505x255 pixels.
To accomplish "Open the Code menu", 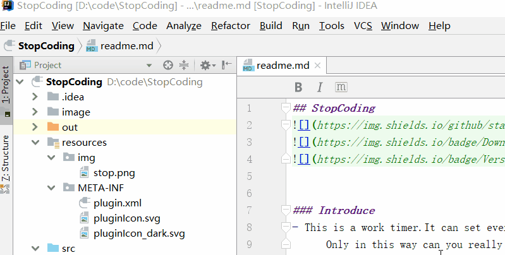I will click(x=145, y=26).
